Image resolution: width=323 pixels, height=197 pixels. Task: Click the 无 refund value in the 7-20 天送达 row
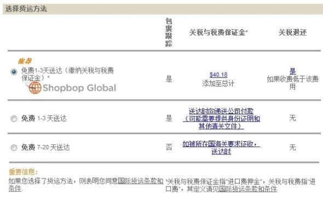(292, 147)
